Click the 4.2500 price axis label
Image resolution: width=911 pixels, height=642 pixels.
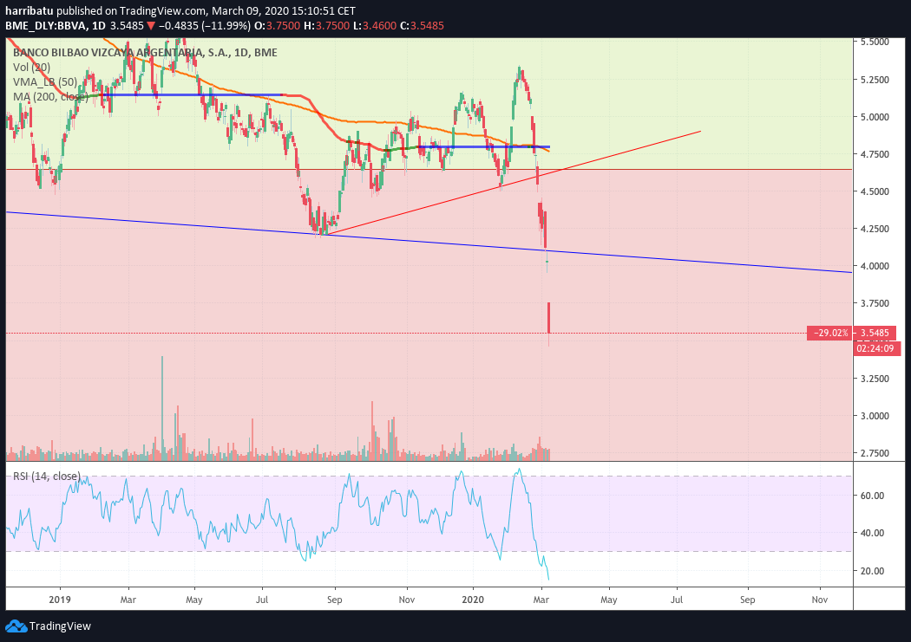point(875,229)
